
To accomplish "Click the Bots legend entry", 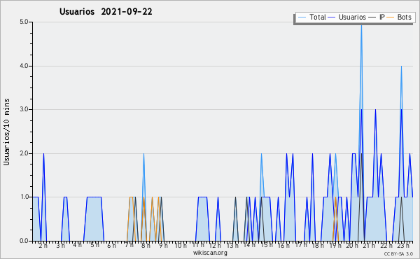I will (399, 17).
